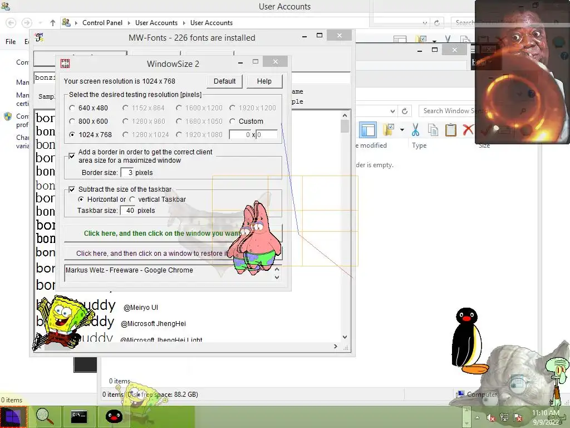Open the dropdown arrow next to folder options icon

point(402,129)
